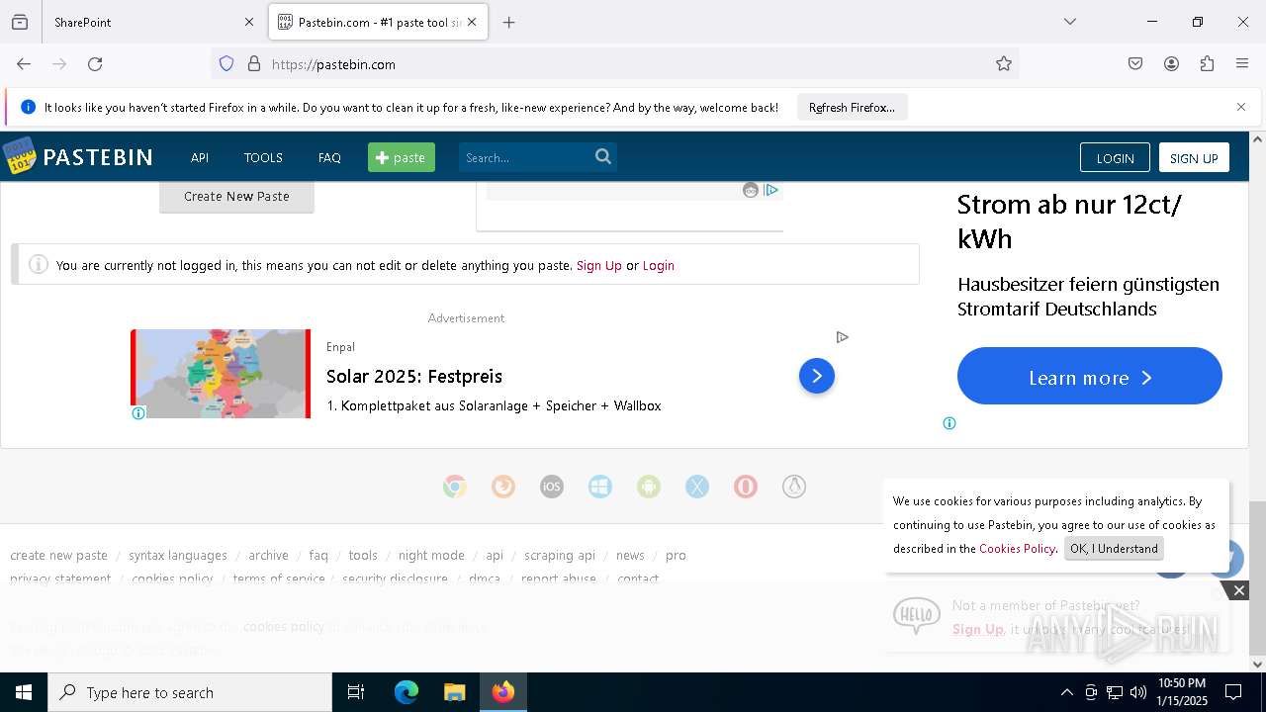Click the Pastebin logo icon
The height and width of the screenshot is (712, 1266).
(x=19, y=156)
